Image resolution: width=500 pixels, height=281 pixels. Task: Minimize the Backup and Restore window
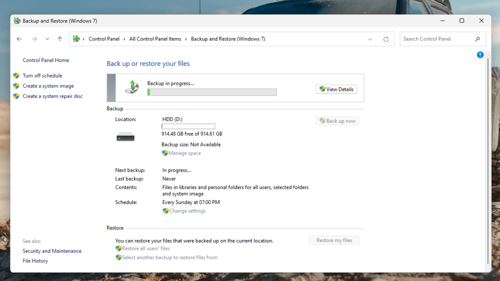click(x=442, y=20)
